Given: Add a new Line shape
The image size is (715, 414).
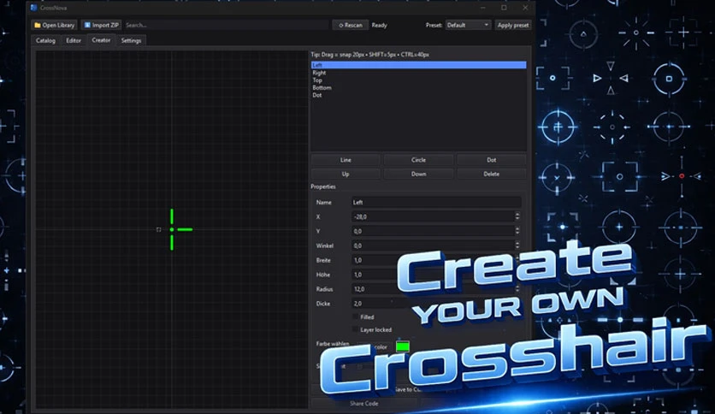Looking at the screenshot, I should 346,160.
